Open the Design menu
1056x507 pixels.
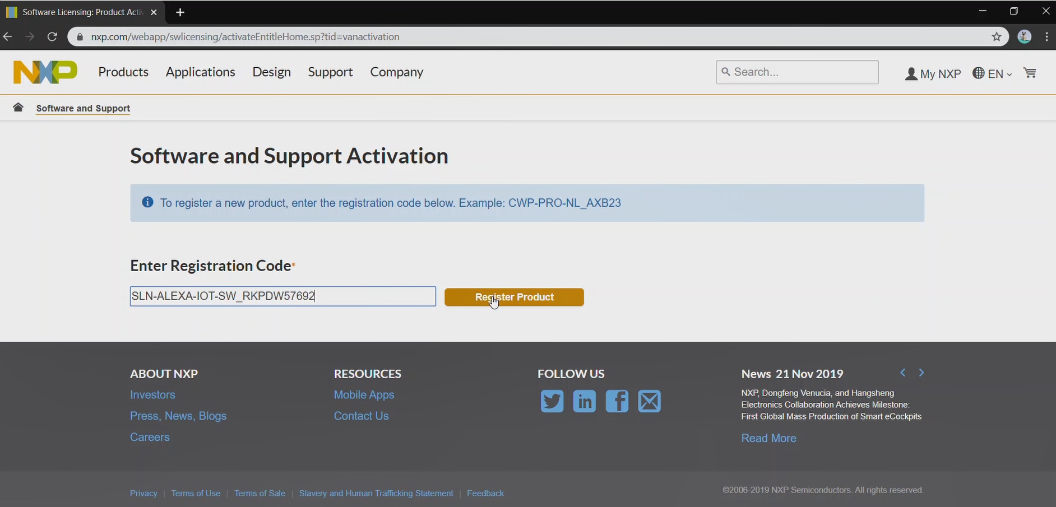tap(271, 72)
